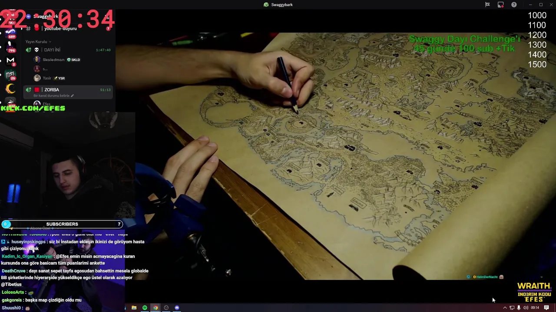Screen dimensions: 556x312
Task: Click huseyinpskingps chat username
Action: click(28, 242)
